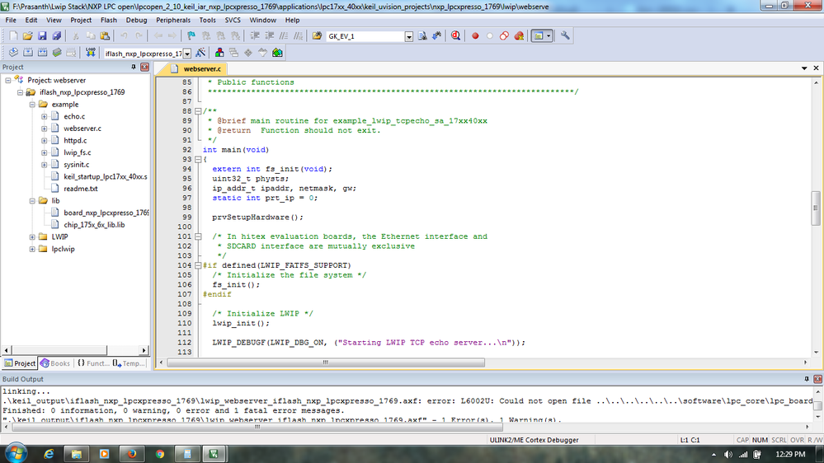Create a new file with the New icon
824x463 pixels.
point(13,35)
